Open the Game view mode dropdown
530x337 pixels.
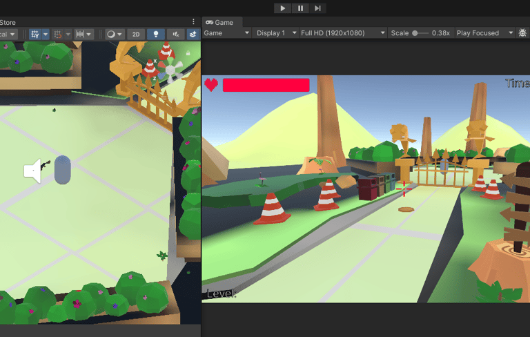click(226, 33)
